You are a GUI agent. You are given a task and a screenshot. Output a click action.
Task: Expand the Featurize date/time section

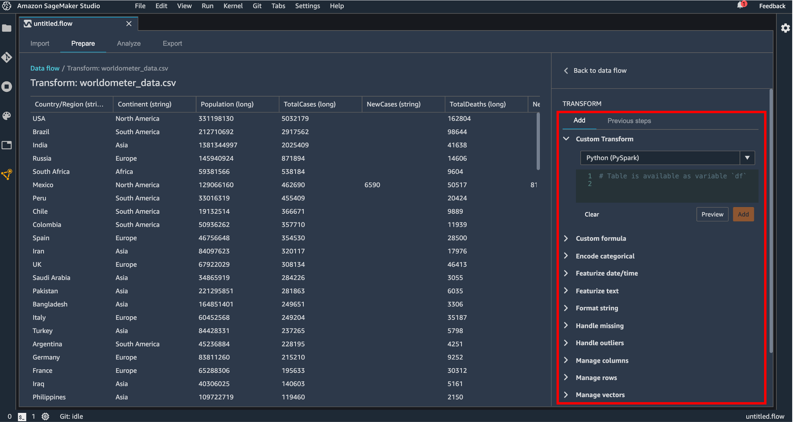[x=566, y=273]
